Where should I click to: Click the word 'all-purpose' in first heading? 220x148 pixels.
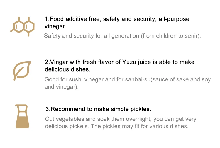174,19
